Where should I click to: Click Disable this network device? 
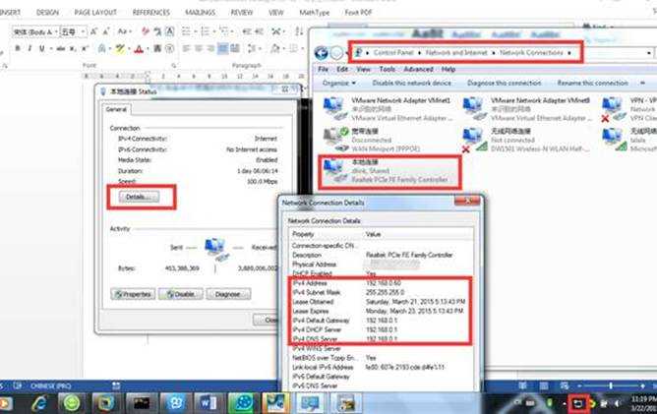point(411,83)
